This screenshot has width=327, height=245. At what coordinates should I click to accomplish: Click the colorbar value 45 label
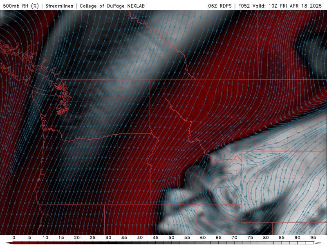tap(156, 238)
